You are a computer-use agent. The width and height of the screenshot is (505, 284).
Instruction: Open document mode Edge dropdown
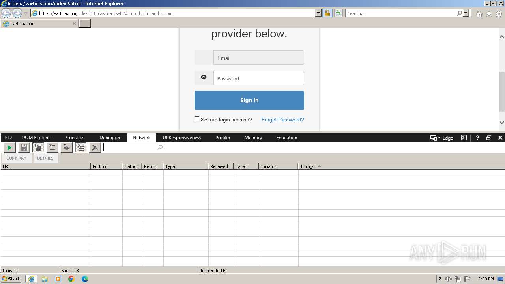[441, 138]
